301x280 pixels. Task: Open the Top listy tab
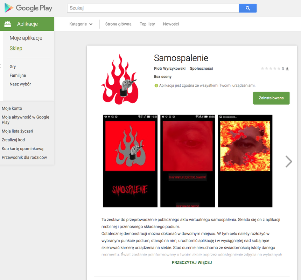pos(147,24)
